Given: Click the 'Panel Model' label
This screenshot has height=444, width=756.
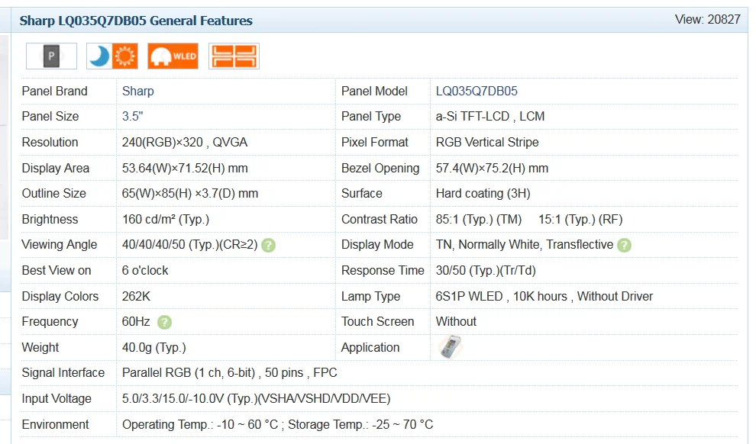Looking at the screenshot, I should click(374, 91).
